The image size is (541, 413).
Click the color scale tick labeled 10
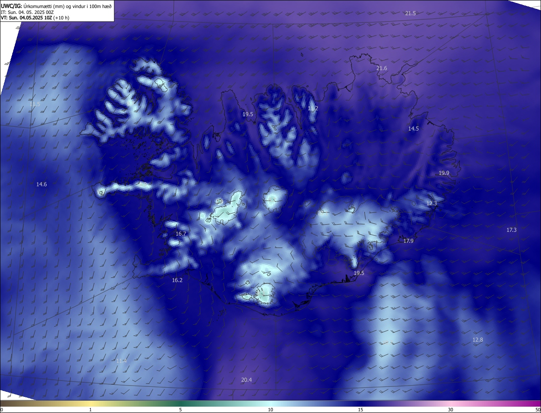tap(270, 410)
